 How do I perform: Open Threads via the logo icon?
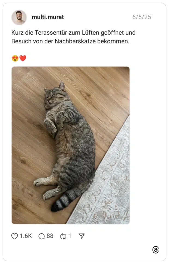pyautogui.click(x=156, y=250)
